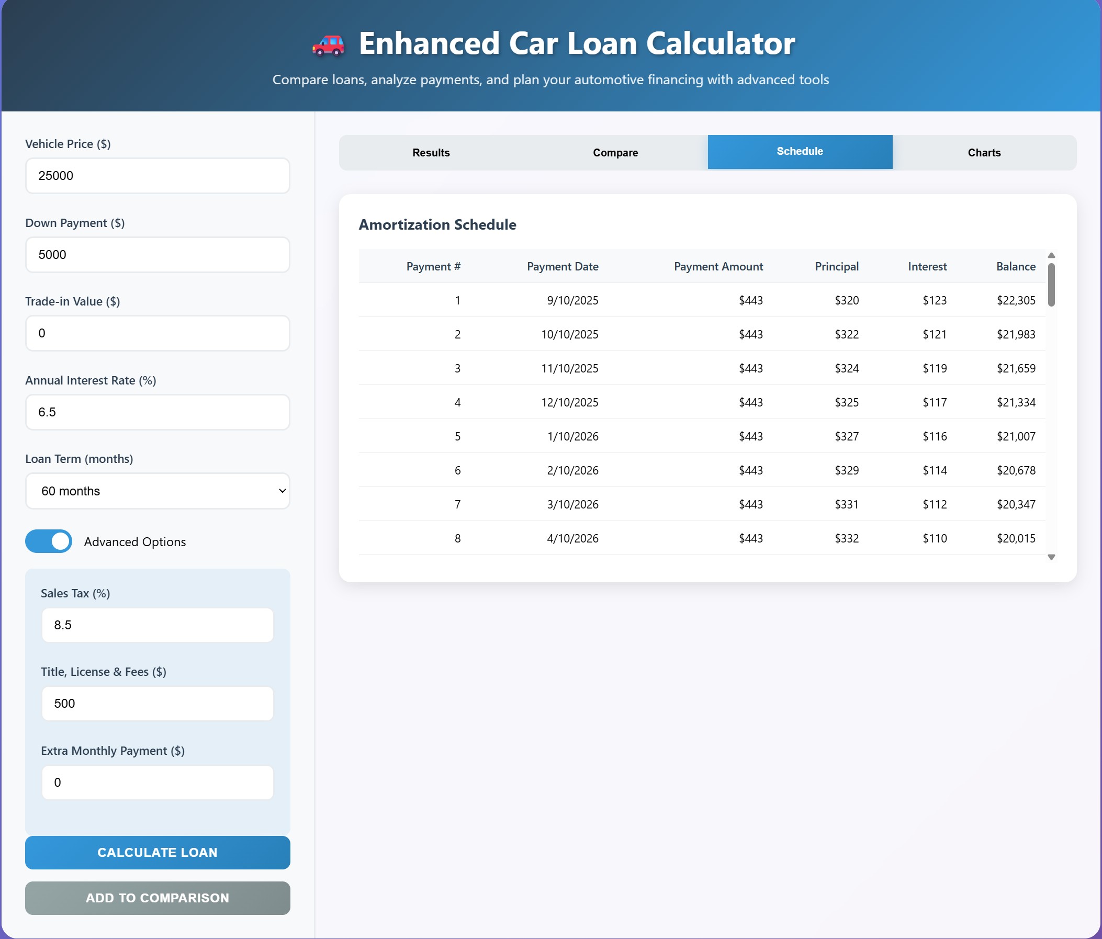Viewport: 1102px width, 939px height.
Task: Select the Schedule tab
Action: pyautogui.click(x=800, y=151)
